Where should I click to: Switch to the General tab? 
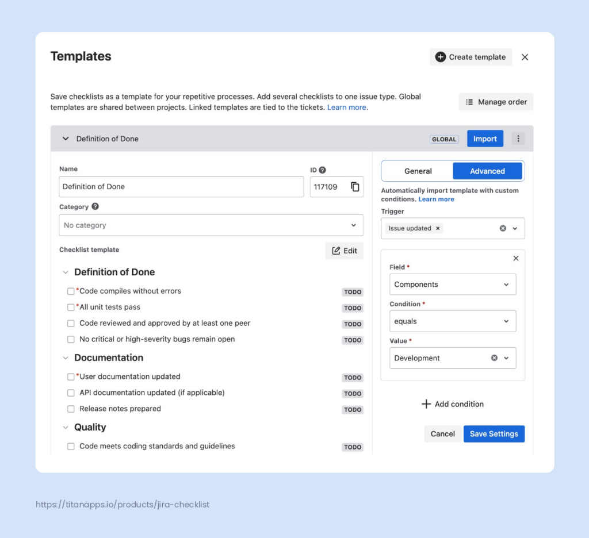pyautogui.click(x=418, y=171)
